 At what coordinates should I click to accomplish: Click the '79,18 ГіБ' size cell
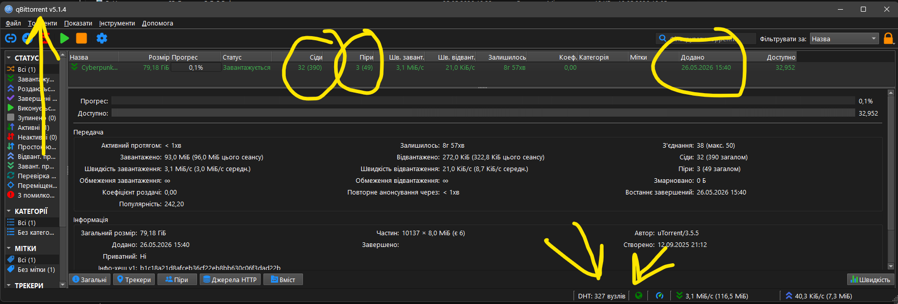click(156, 67)
